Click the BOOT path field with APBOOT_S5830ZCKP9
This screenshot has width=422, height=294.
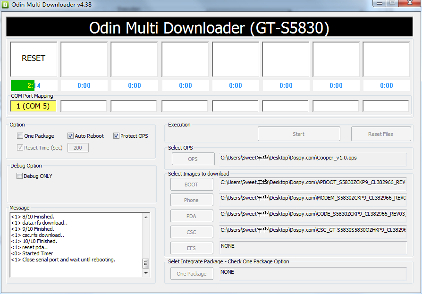click(x=313, y=184)
